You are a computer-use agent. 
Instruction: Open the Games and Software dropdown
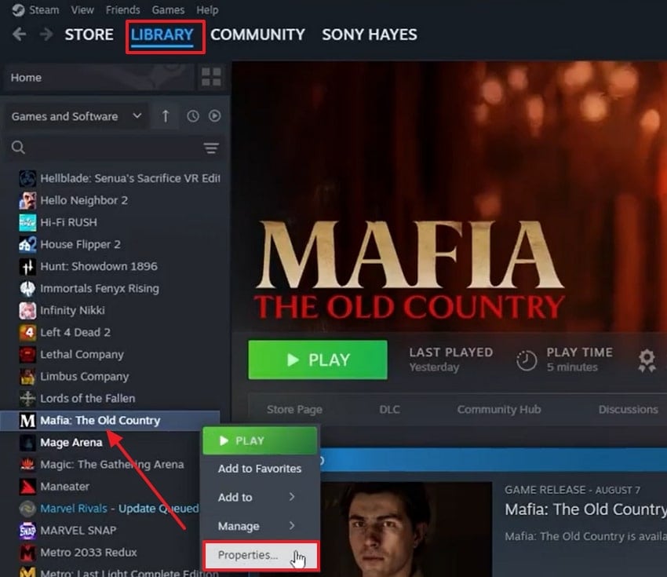pos(77,116)
